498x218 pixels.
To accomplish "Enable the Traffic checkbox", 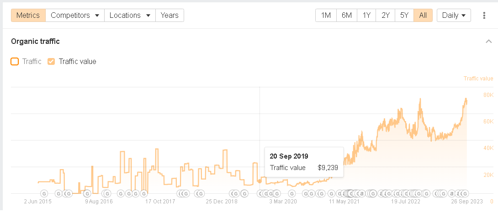I will point(15,61).
